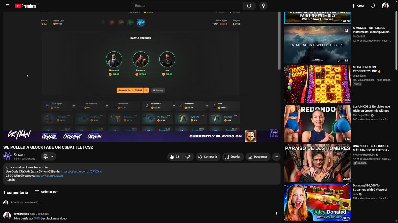Open Painting with Oils Stuart Davies thumbnail
Screen dimensions: 398x223
317,18
